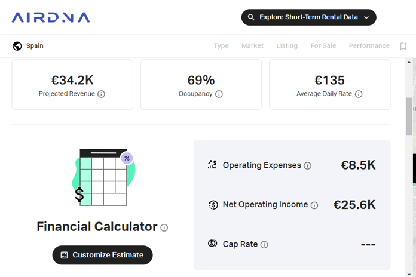Viewport: 416px width, 277px height.
Task: Switch to the Performance tab
Action: [x=369, y=46]
